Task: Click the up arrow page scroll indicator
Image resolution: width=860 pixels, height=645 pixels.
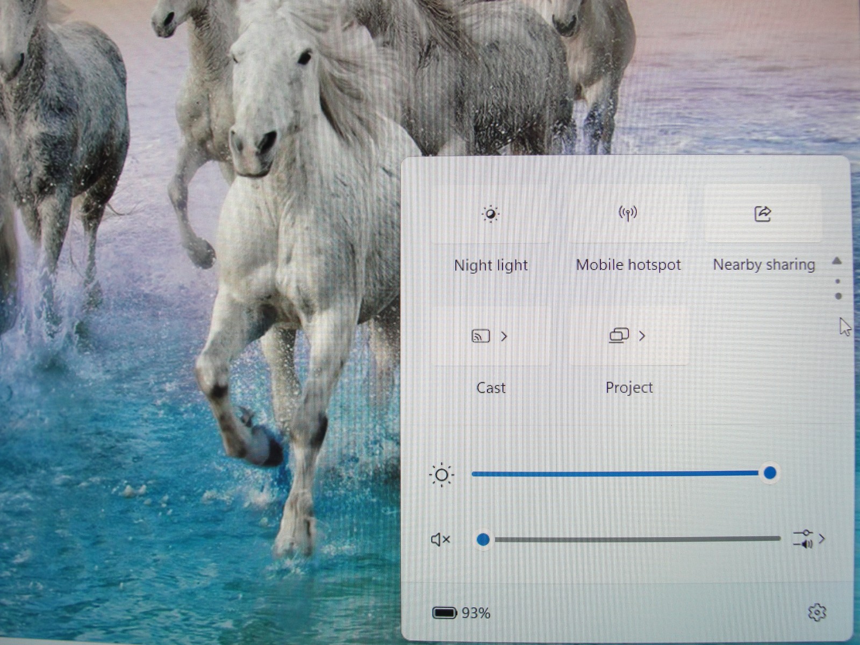Action: point(837,261)
